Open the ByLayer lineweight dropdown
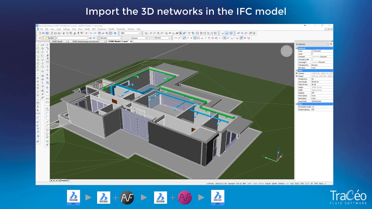The image size is (372, 209). coord(158,38)
